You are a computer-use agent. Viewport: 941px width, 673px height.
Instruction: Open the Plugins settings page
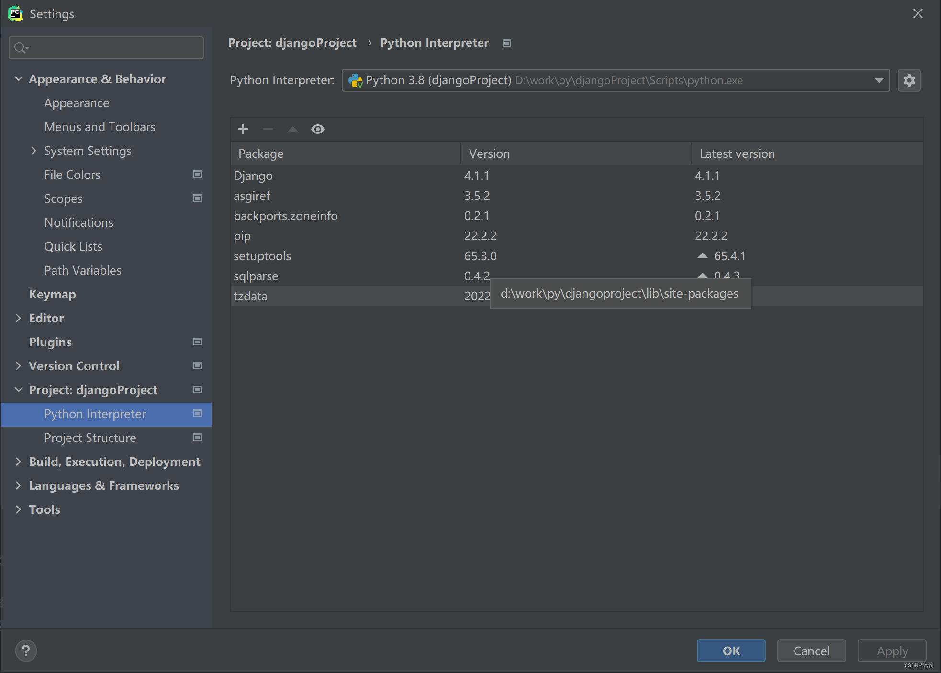point(50,342)
